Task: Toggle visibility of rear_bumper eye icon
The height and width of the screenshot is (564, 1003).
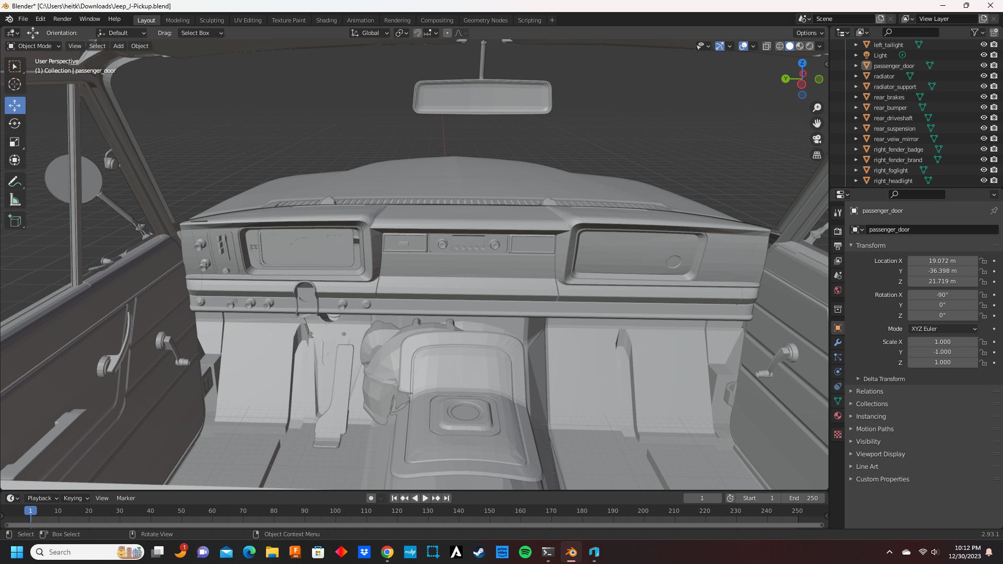Action: [x=983, y=108]
